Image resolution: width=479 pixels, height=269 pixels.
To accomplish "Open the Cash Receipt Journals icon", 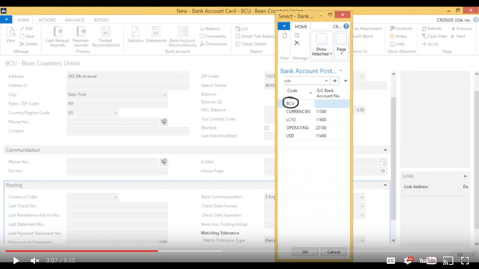I will tap(57, 37).
